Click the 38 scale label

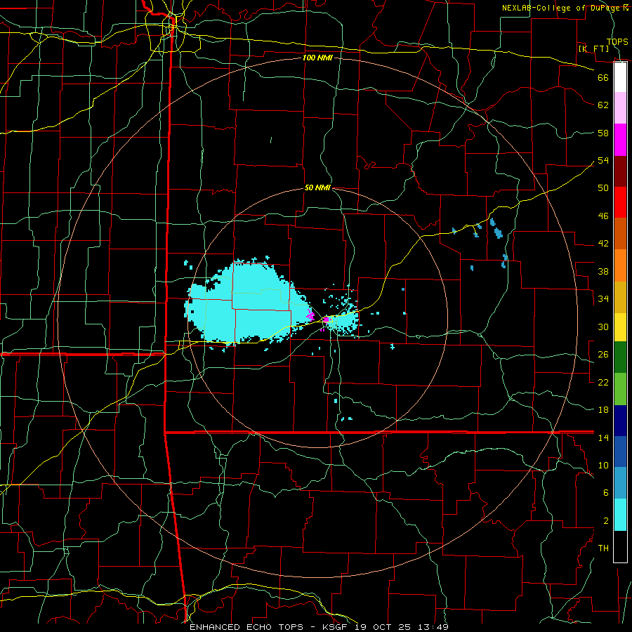603,271
